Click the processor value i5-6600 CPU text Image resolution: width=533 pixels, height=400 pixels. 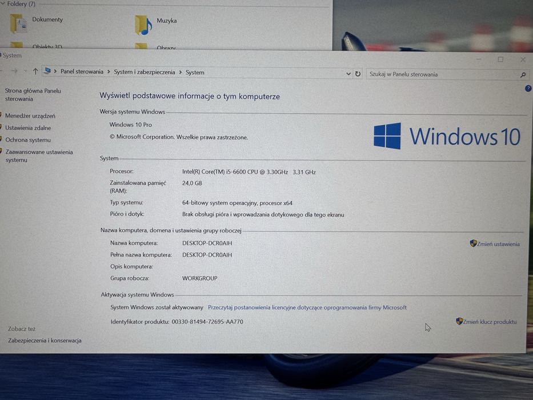point(249,172)
